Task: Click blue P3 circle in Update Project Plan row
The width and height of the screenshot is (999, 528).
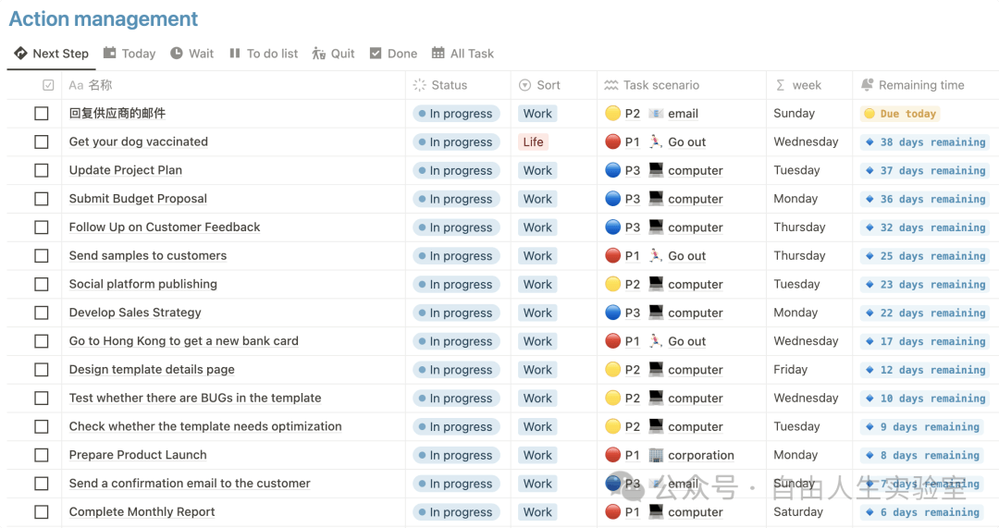Action: click(x=612, y=170)
